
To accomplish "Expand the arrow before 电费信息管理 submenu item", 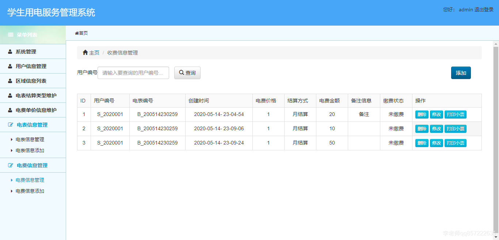I will 11,180.
